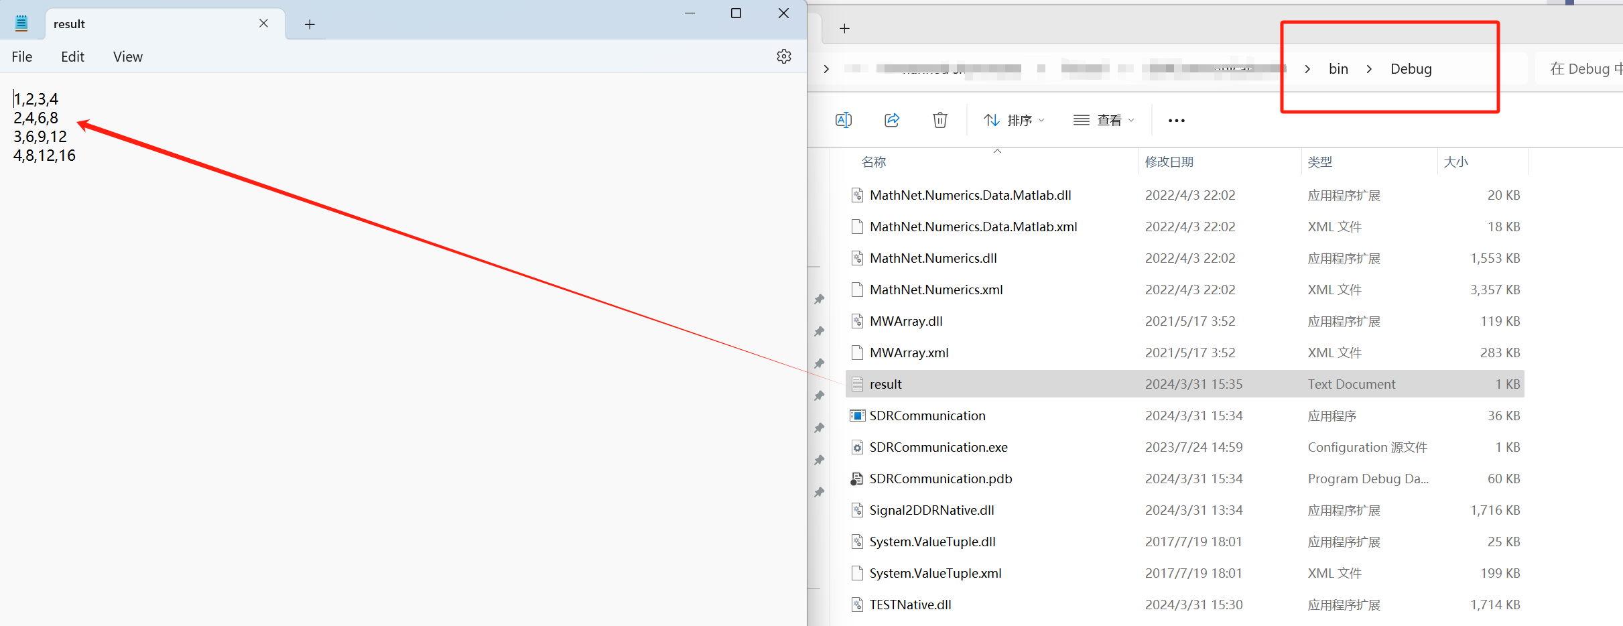Select MathNet.Numerics.Data.Matlab.xml file
Viewport: 1623px width, 626px height.
(x=1184, y=227)
